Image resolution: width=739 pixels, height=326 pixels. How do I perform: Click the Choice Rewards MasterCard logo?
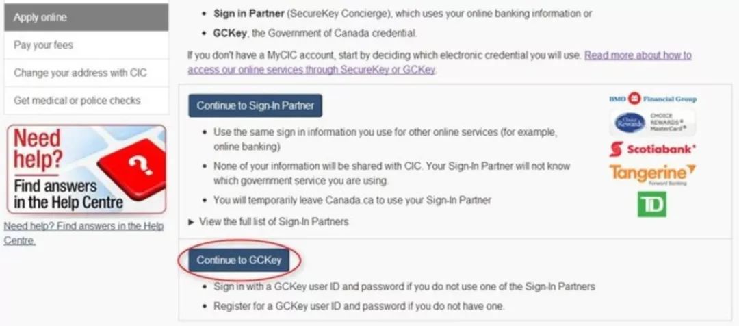point(652,123)
